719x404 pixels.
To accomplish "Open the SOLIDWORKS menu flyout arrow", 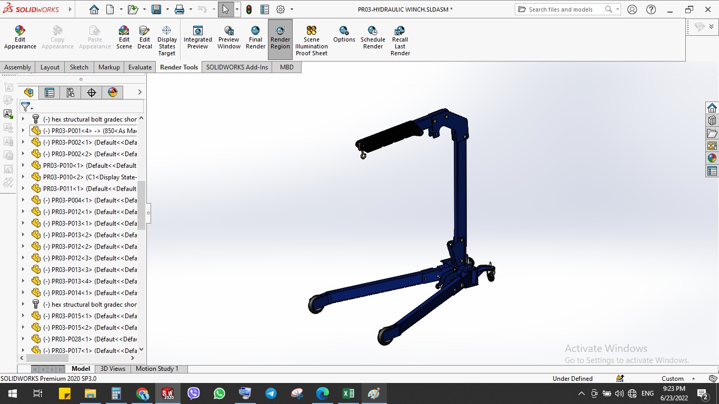I will [x=71, y=9].
